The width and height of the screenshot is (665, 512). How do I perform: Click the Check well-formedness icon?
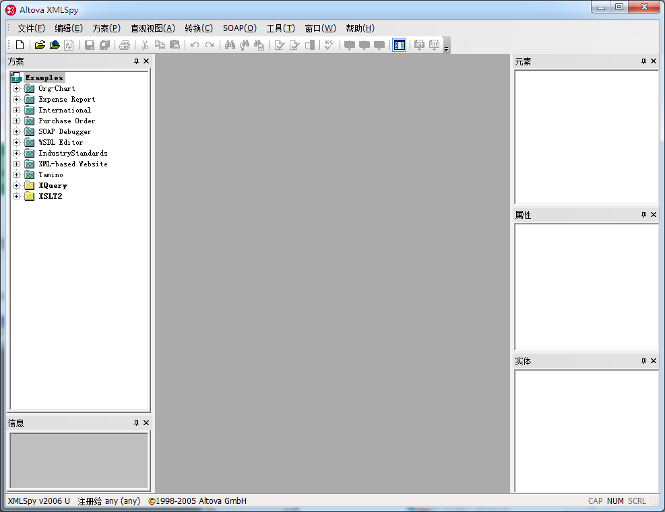280,45
